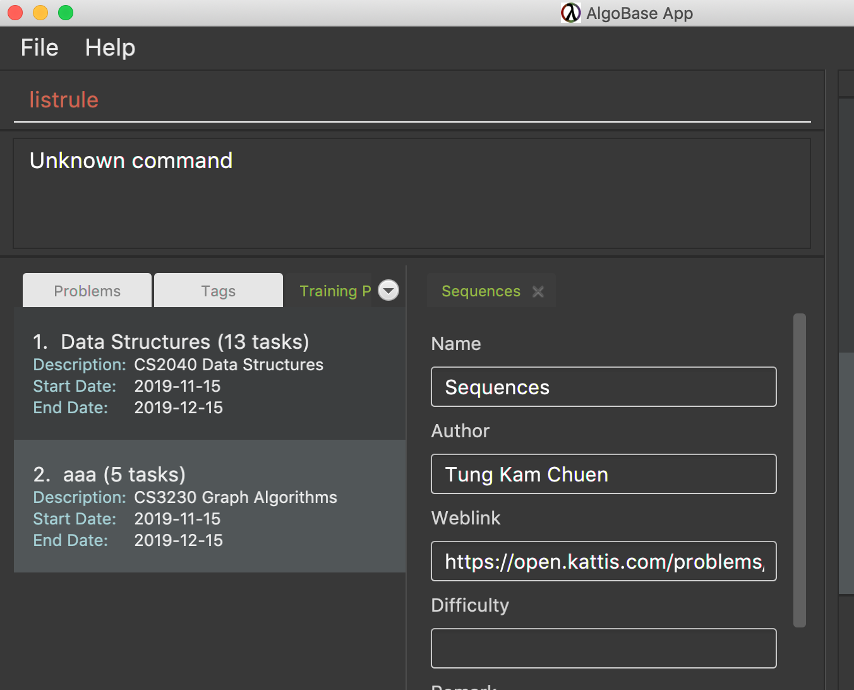Screen dimensions: 854x690
Task: Select the aaa (5 tasks) plan
Action: click(x=210, y=506)
